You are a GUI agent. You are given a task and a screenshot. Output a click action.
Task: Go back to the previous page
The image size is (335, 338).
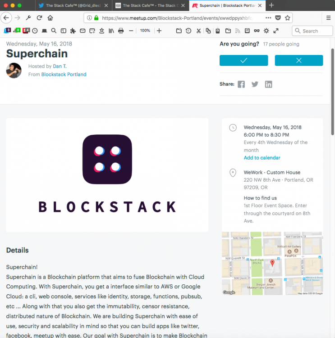[x=6, y=18]
